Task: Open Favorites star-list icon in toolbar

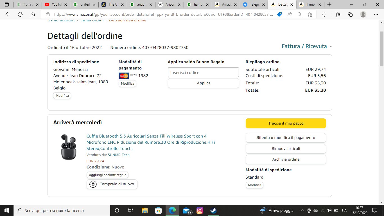Action: [338, 14]
